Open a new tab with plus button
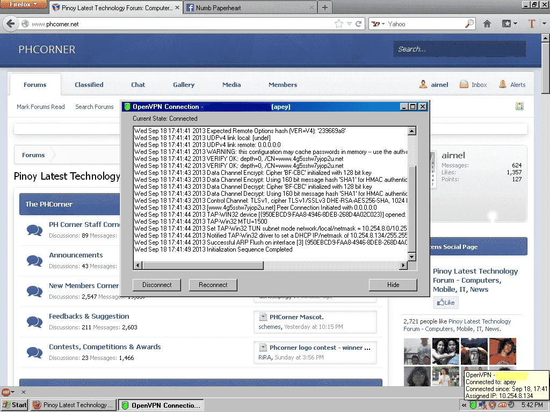Image resolution: width=550 pixels, height=412 pixels. (325, 8)
